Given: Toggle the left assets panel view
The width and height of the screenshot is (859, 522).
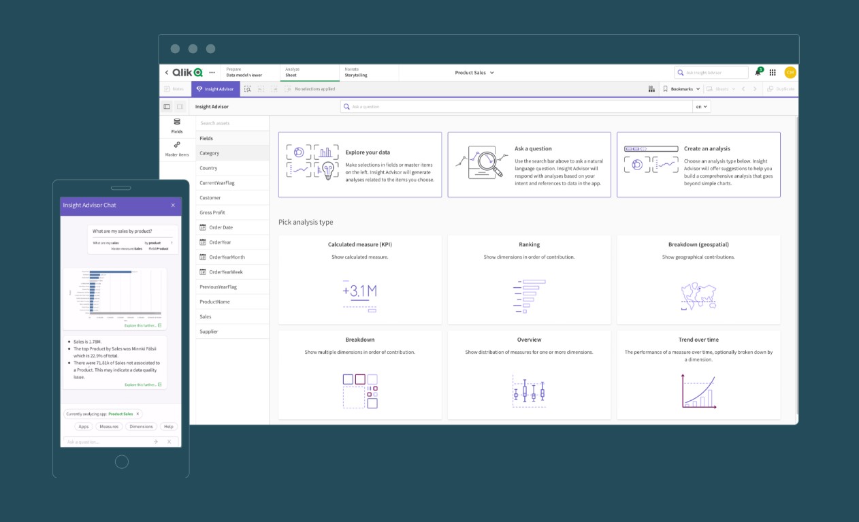Looking at the screenshot, I should coord(167,107).
